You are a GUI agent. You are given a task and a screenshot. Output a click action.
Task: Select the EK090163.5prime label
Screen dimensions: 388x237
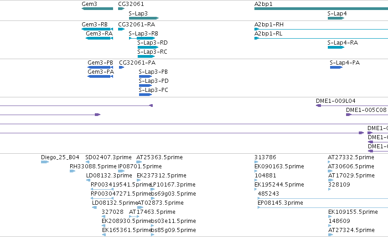[279, 166]
